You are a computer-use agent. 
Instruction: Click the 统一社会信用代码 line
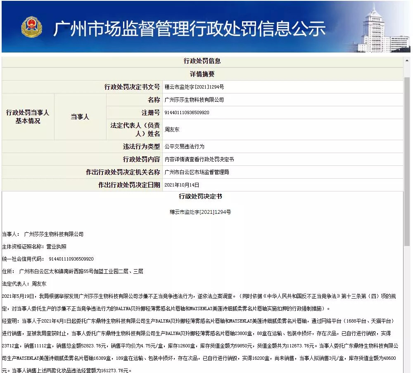tap(47, 259)
